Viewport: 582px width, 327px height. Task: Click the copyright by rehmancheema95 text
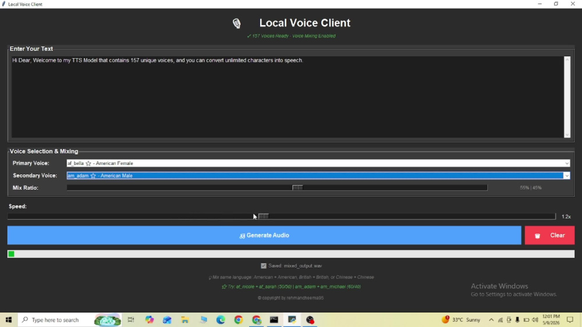click(x=290, y=298)
